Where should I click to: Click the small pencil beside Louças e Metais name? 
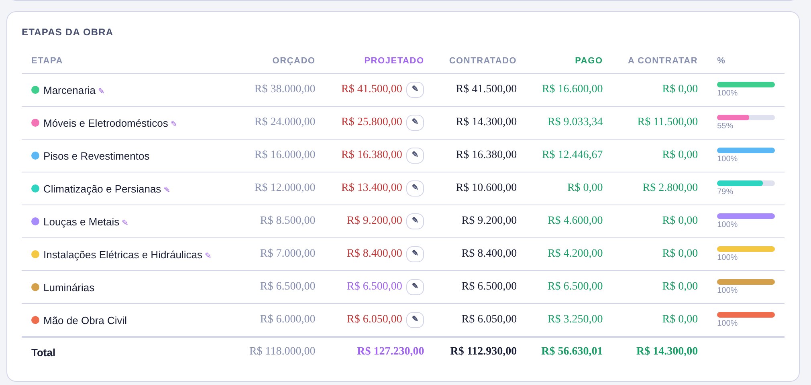(125, 223)
